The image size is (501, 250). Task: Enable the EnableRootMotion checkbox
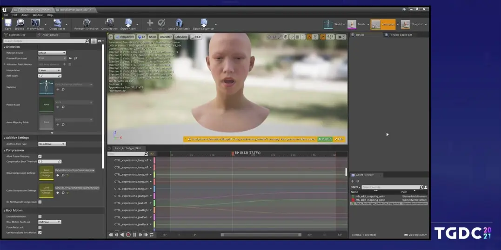point(40,217)
